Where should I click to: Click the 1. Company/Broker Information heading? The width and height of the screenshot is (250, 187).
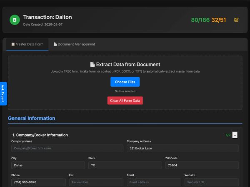40,135
